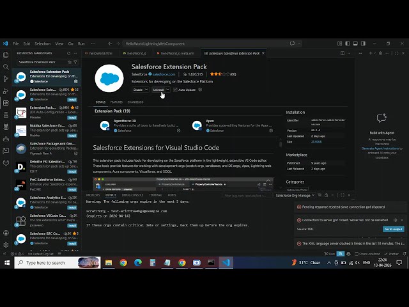Open the File menu
The width and height of the screenshot is (409, 307).
(15, 43)
